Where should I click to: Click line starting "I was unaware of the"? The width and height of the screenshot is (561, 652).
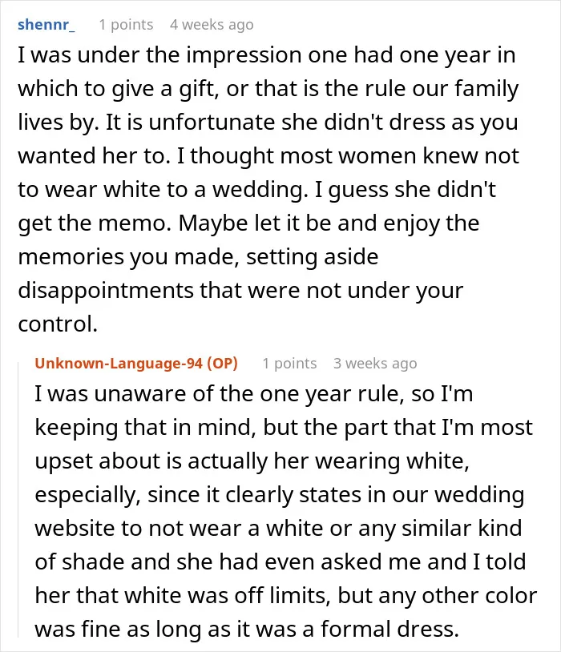point(254,394)
